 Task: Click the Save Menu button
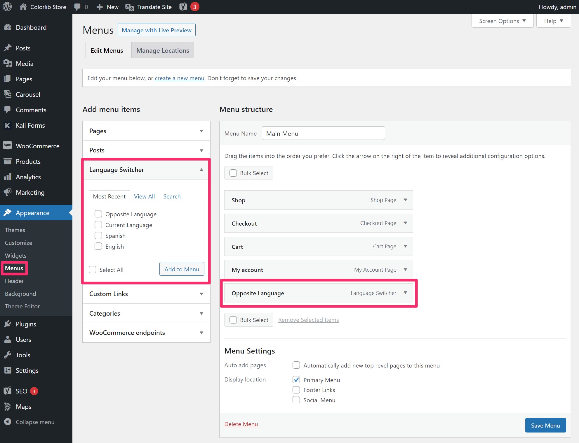[x=545, y=425]
